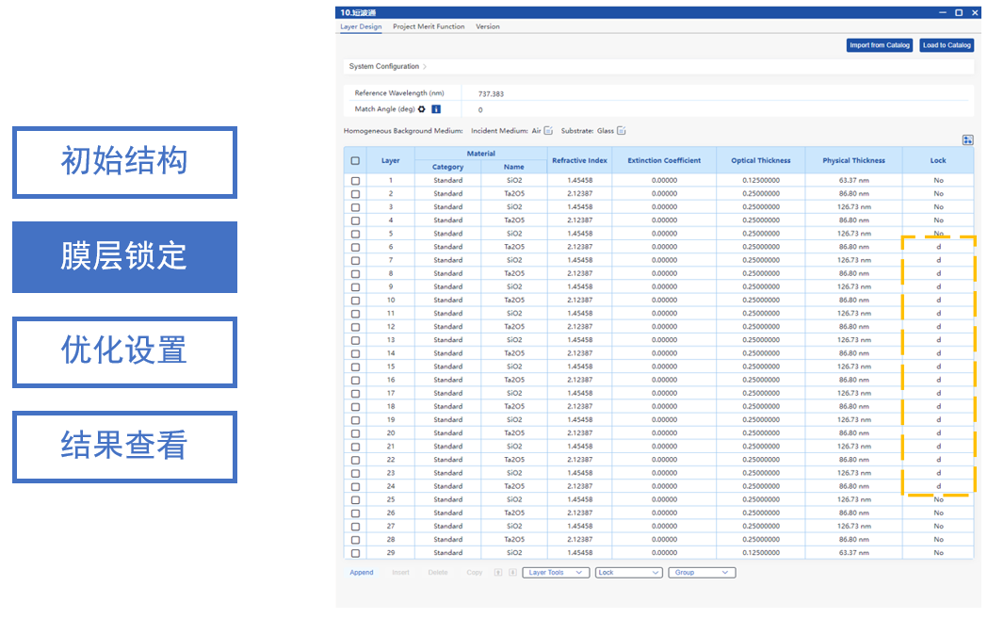Tick the checkbox for layer 1
This screenshot has height=619, width=988.
[x=355, y=181]
